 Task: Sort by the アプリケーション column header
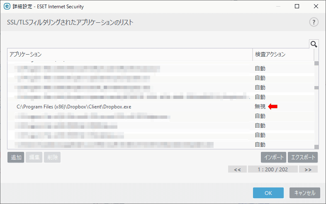tap(130, 54)
